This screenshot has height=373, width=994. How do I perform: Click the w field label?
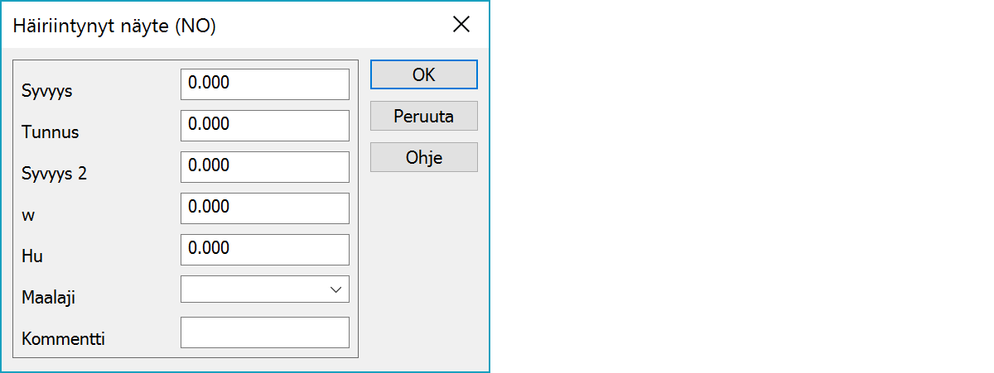pyautogui.click(x=27, y=215)
